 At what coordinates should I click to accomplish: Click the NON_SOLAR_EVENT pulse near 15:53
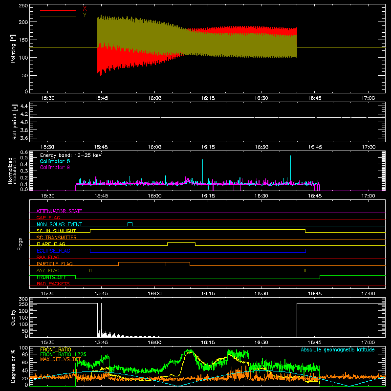[130, 224]
